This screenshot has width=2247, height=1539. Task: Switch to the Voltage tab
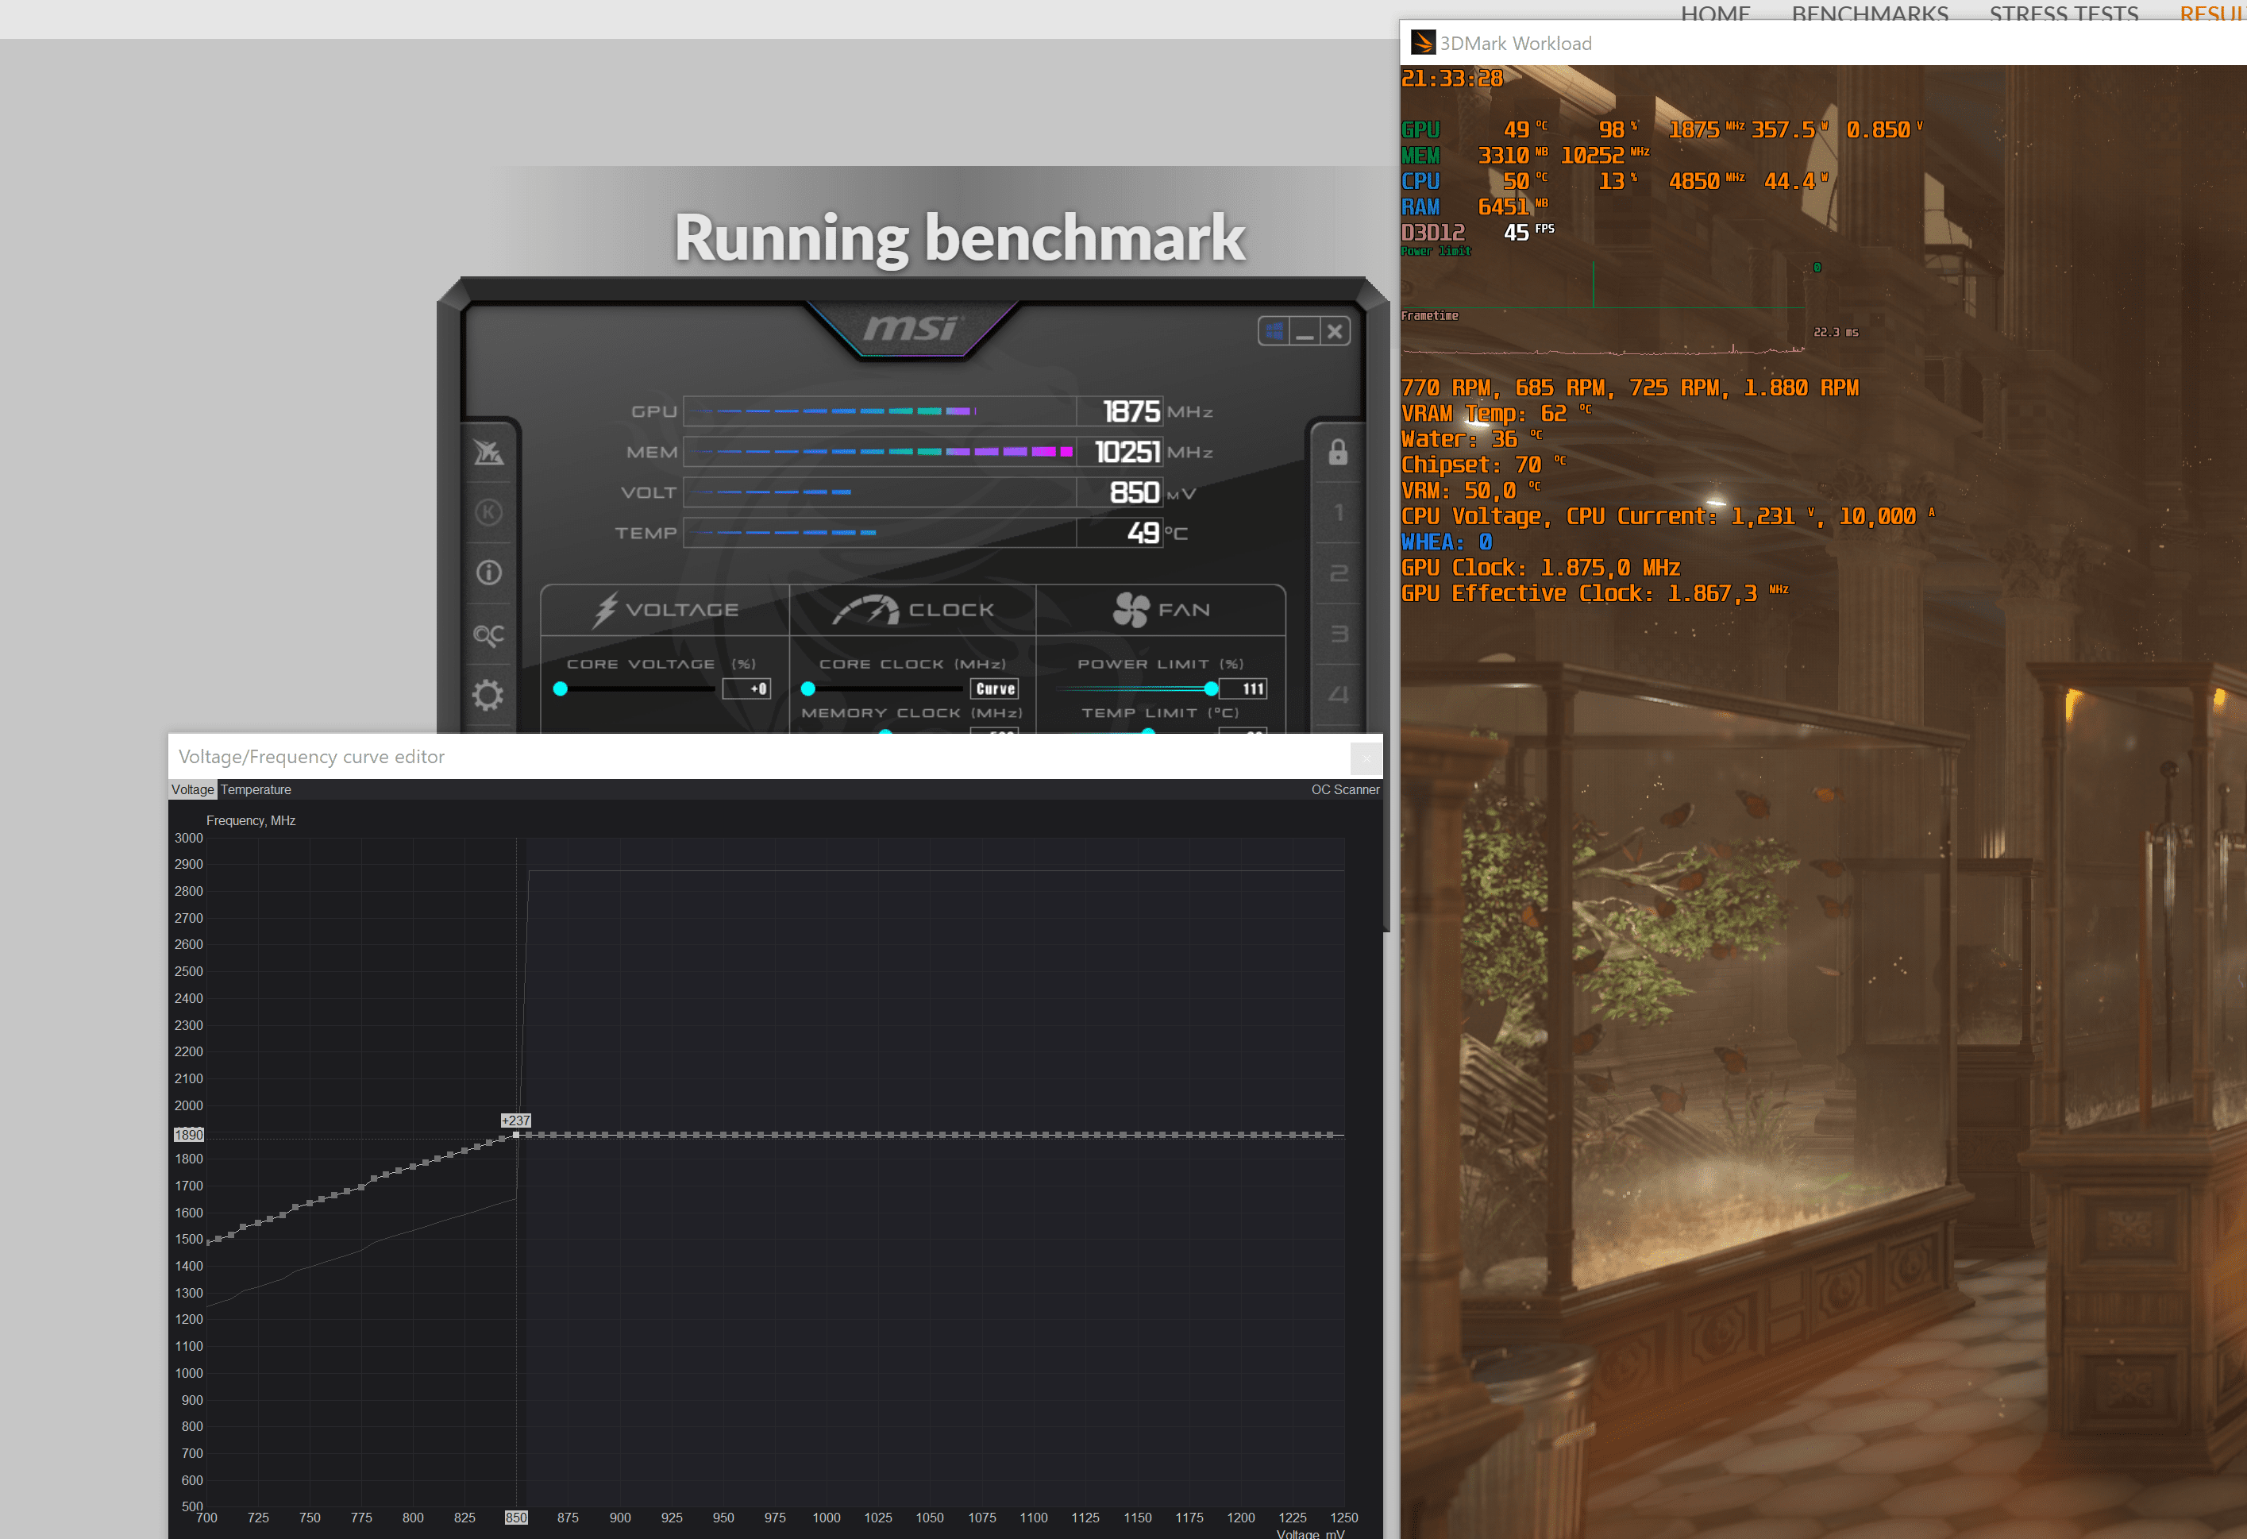192,789
